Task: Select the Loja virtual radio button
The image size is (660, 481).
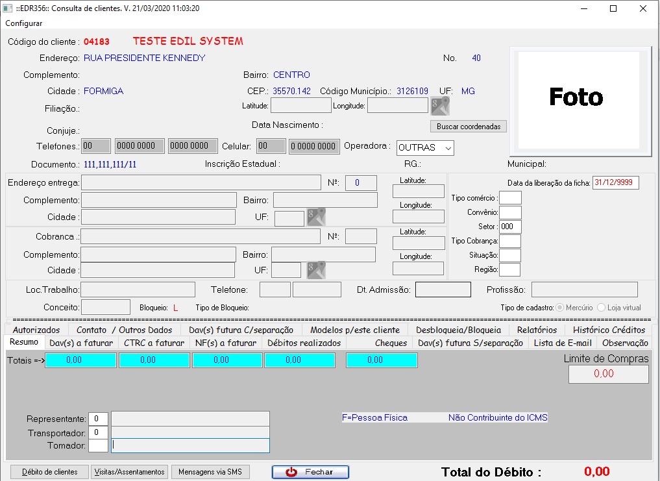Action: pos(601,307)
